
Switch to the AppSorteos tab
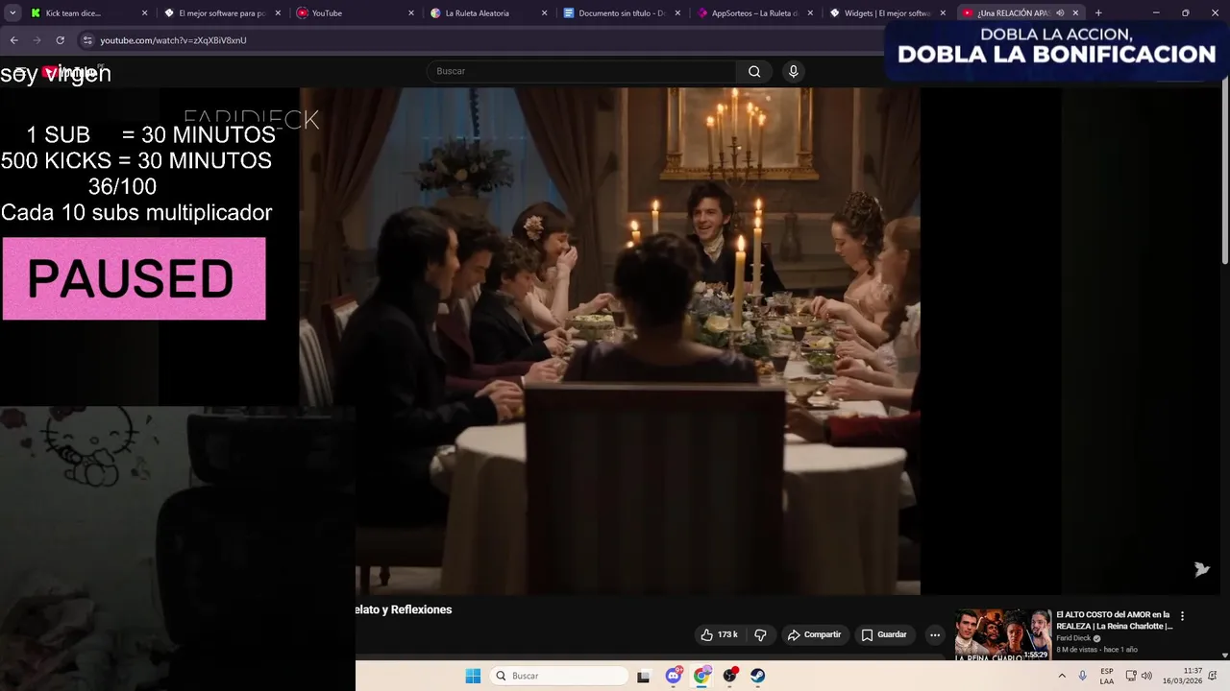click(x=752, y=13)
